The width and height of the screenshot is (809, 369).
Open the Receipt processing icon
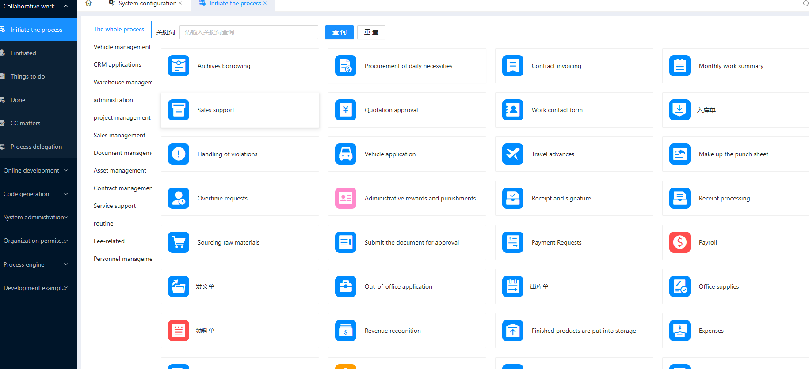tap(680, 198)
